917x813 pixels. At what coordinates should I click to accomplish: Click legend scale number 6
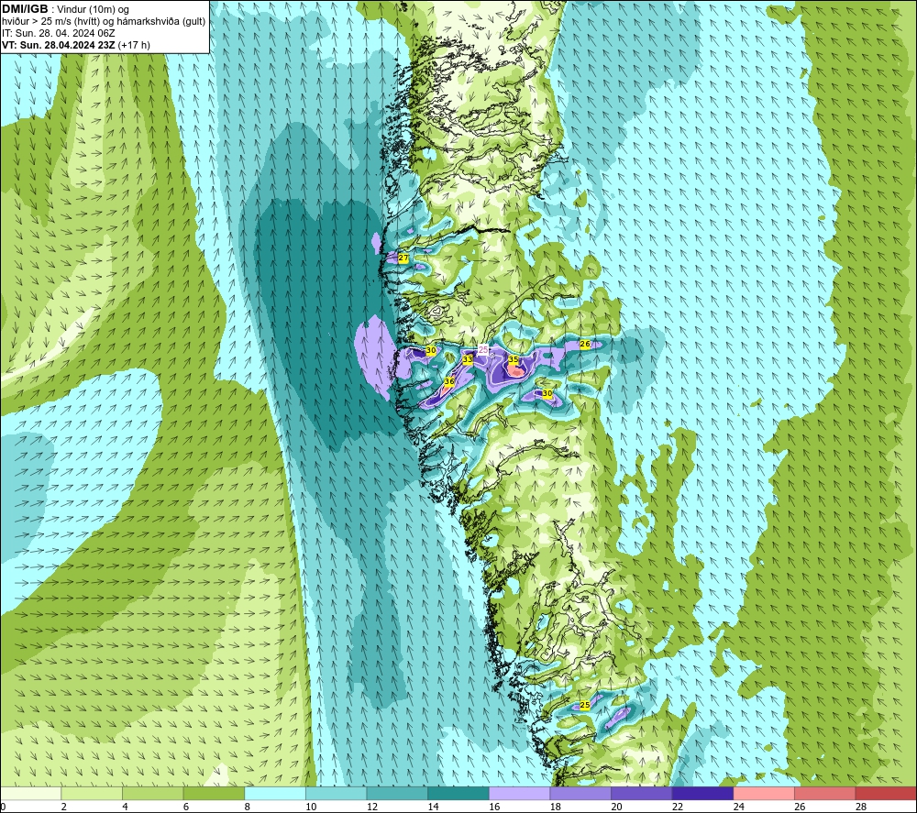coord(186,807)
